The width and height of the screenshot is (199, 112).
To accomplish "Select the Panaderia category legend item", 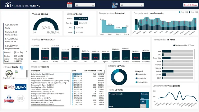I will tap(141, 74).
